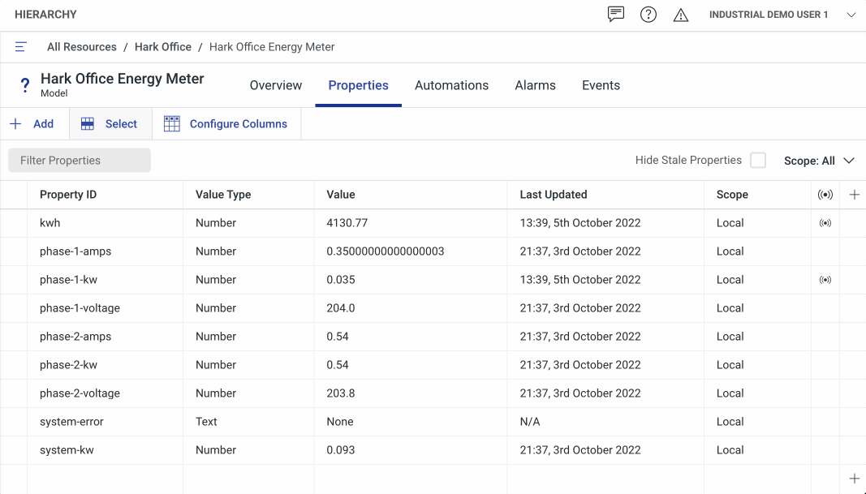Select the phase-1-voltage property
Image resolution: width=866 pixels, height=494 pixels.
pos(80,308)
